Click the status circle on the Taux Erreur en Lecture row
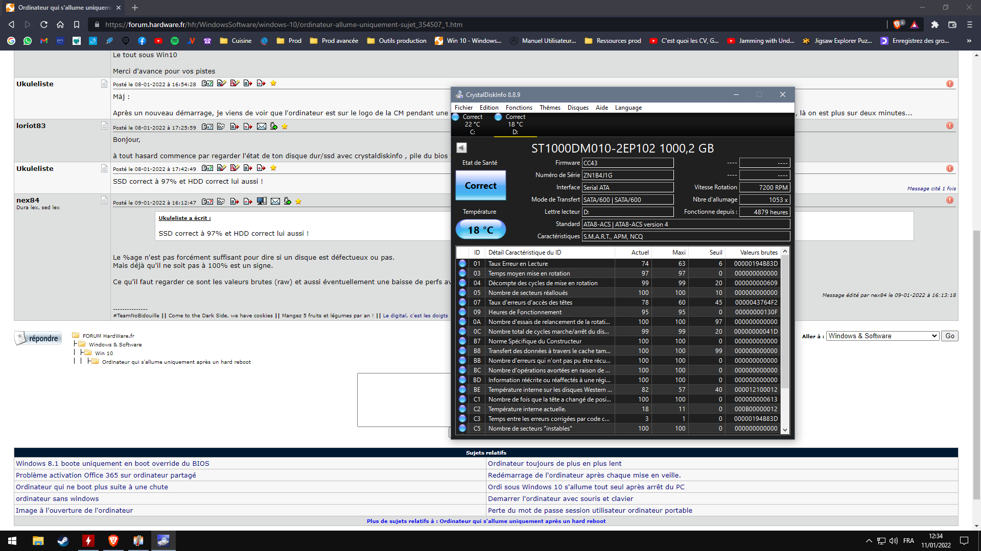The height and width of the screenshot is (551, 981). click(x=462, y=264)
